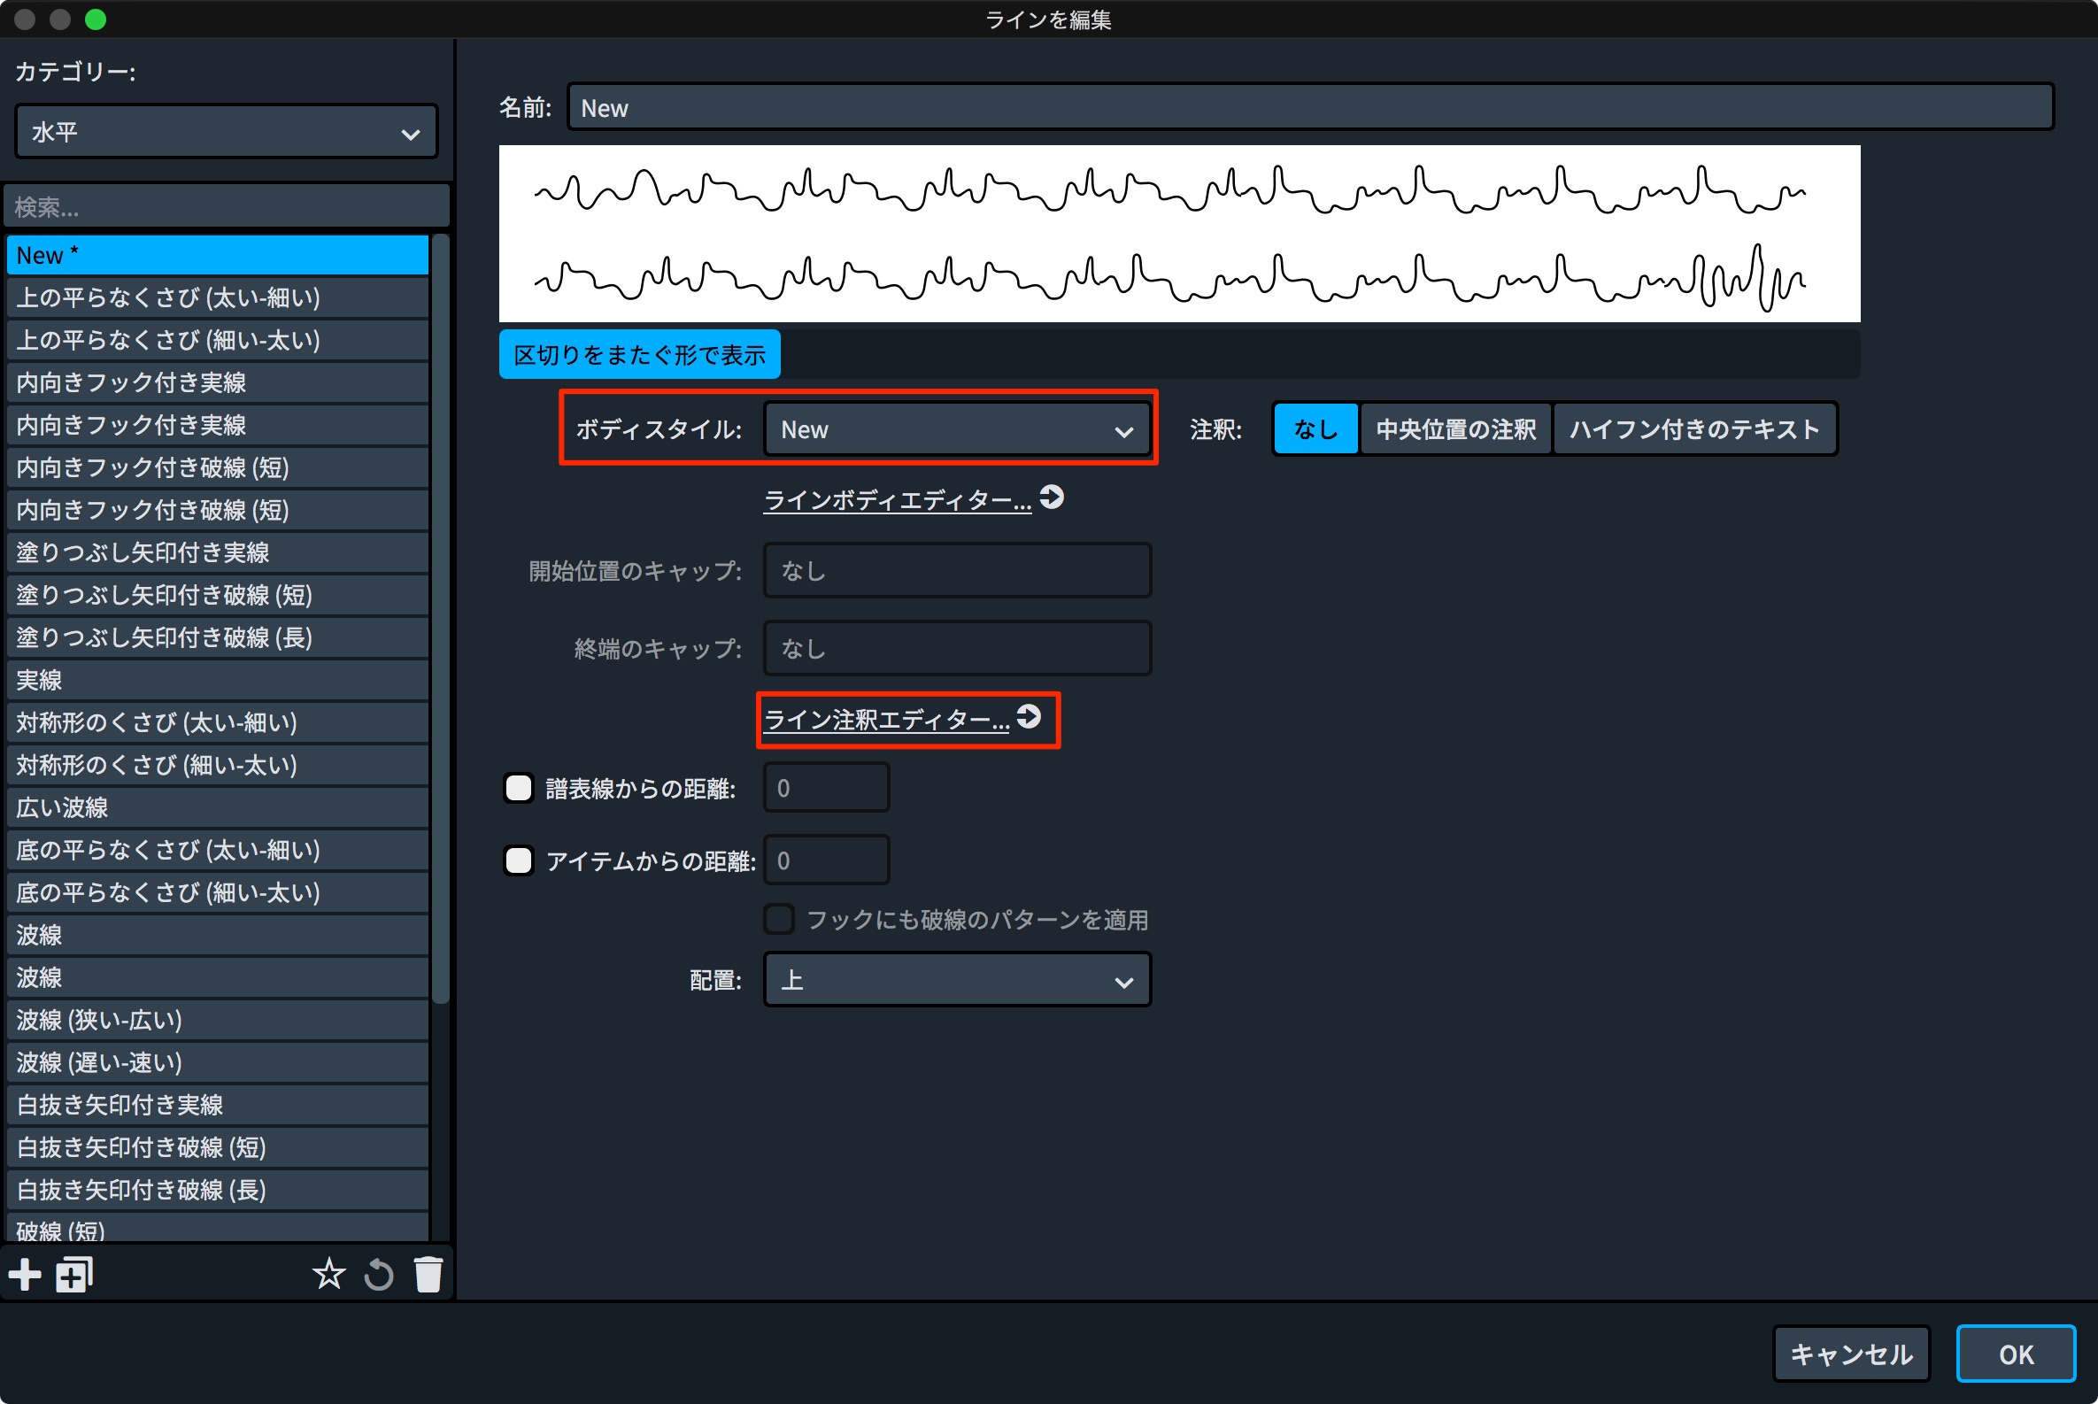
Task: Select 対称形のくさび (太い-細い) in list
Action: [218, 722]
